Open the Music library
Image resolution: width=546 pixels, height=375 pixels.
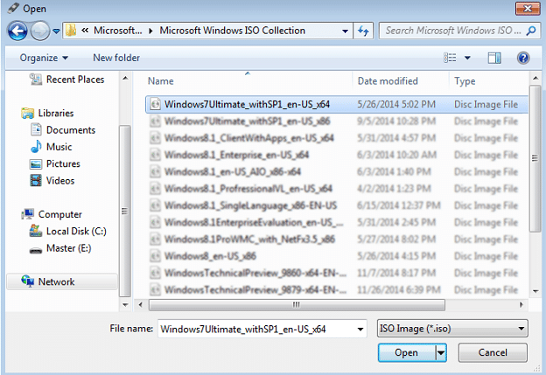click(52, 147)
